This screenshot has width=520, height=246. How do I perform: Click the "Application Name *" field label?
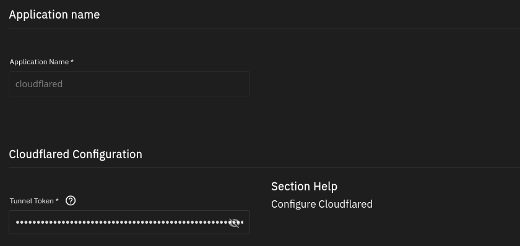[x=41, y=62]
